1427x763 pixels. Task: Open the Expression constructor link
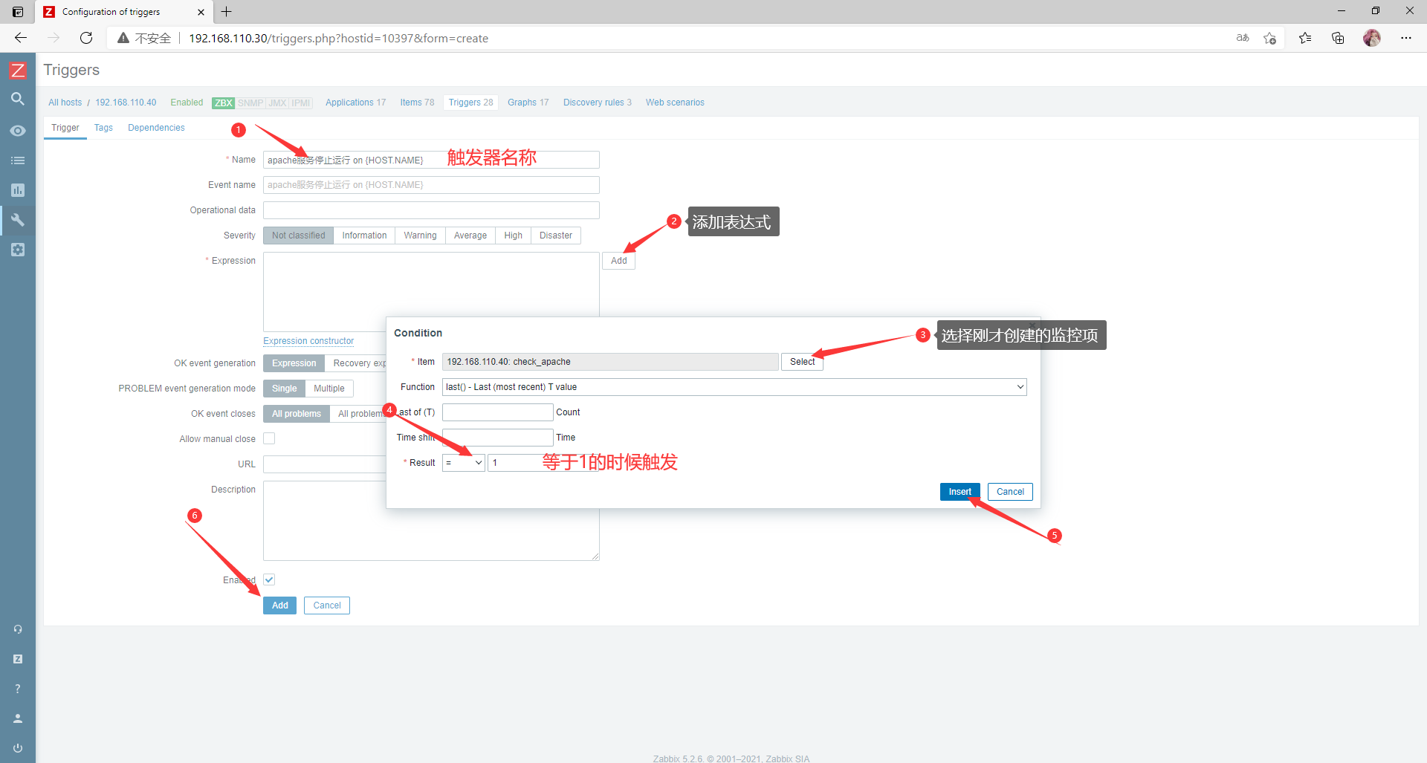(308, 341)
